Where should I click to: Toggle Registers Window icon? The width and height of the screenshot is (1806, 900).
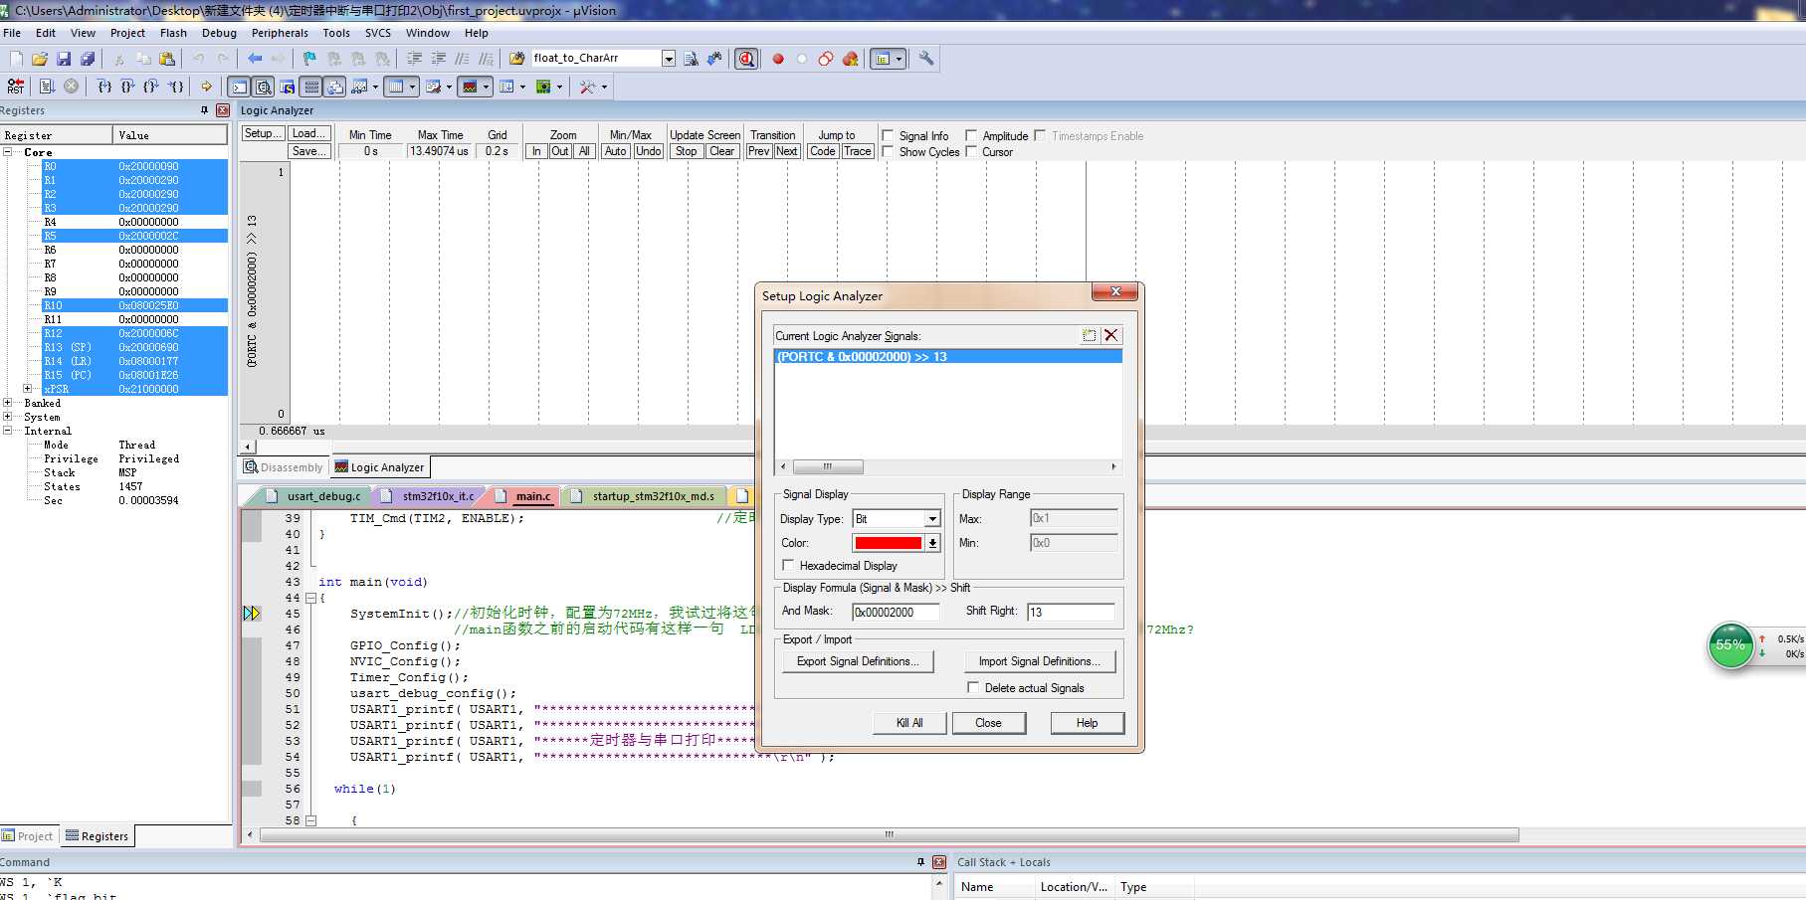pyautogui.click(x=311, y=87)
